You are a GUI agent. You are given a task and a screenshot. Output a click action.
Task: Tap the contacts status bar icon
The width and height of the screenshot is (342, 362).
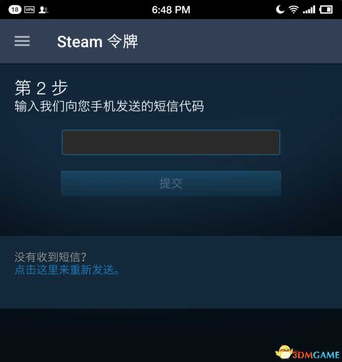point(43,10)
